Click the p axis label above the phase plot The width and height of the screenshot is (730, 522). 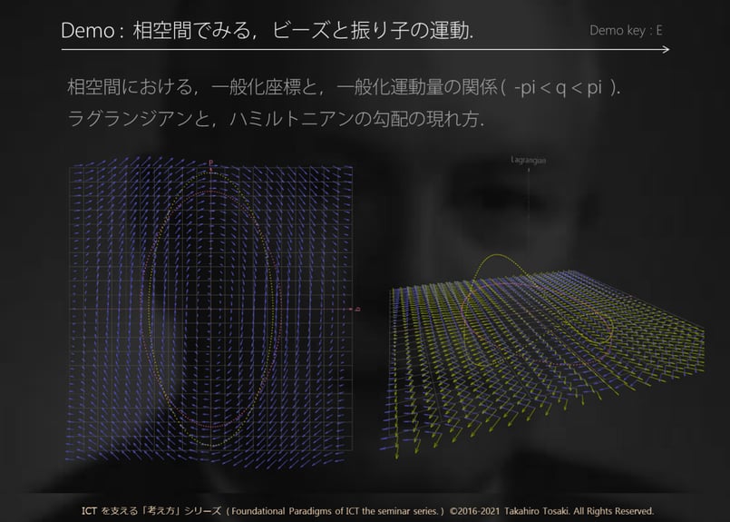pos(211,163)
